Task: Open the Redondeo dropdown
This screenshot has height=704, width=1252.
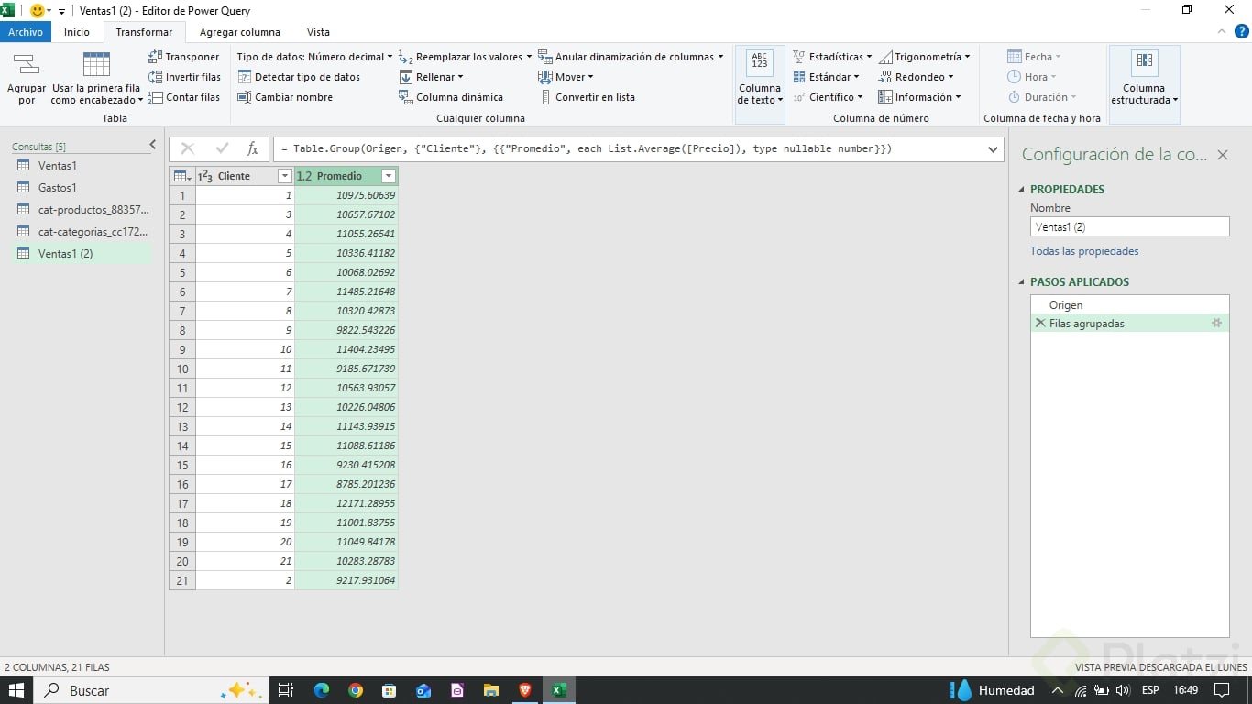Action: (917, 77)
